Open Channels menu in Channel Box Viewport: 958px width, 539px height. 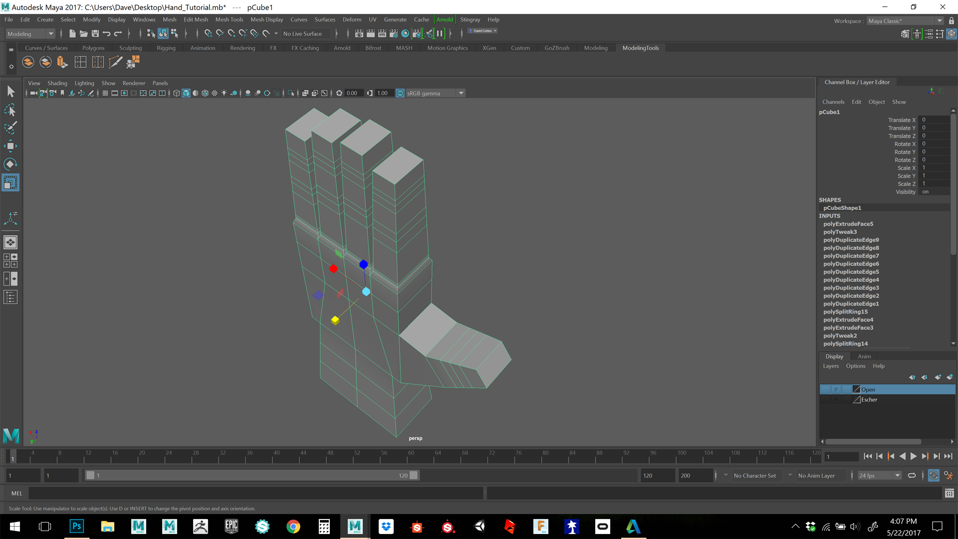tap(833, 102)
